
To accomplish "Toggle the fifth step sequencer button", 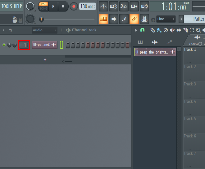I will point(88,45).
